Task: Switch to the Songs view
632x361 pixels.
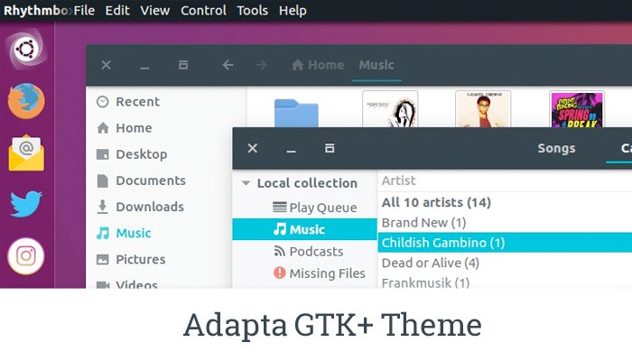Action: [556, 148]
